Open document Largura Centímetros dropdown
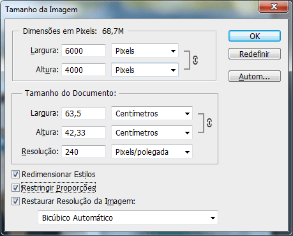The height and width of the screenshot is (236, 293). (152, 113)
